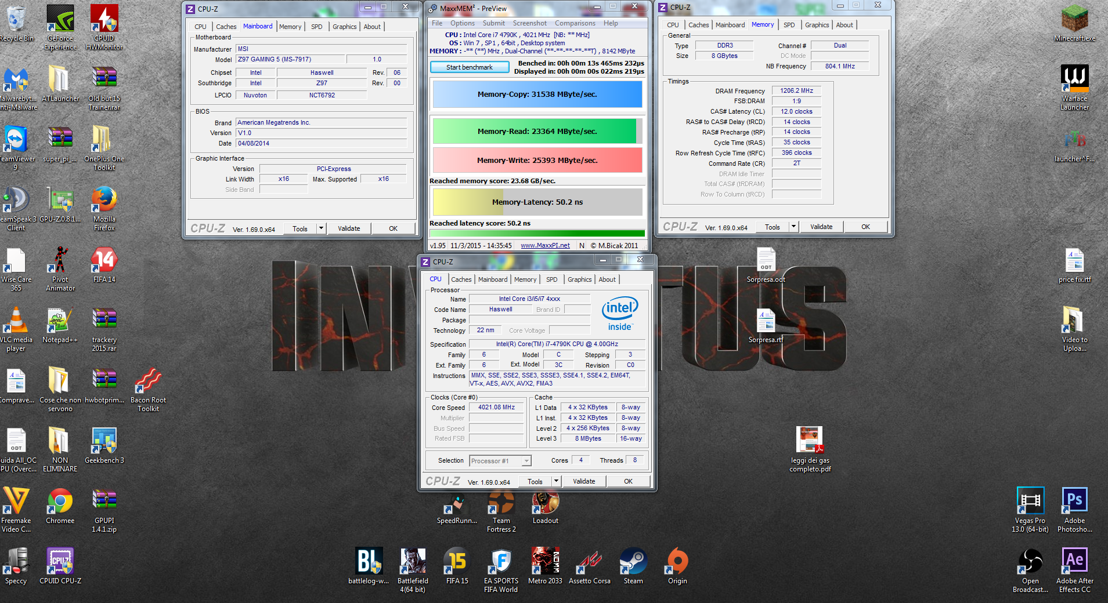Click the BIOS Date value 04/08/2014
The height and width of the screenshot is (603, 1108).
pyautogui.click(x=321, y=143)
